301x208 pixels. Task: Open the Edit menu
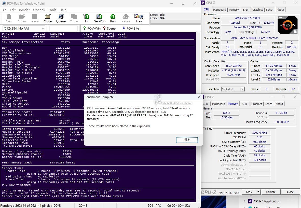click(13, 10)
